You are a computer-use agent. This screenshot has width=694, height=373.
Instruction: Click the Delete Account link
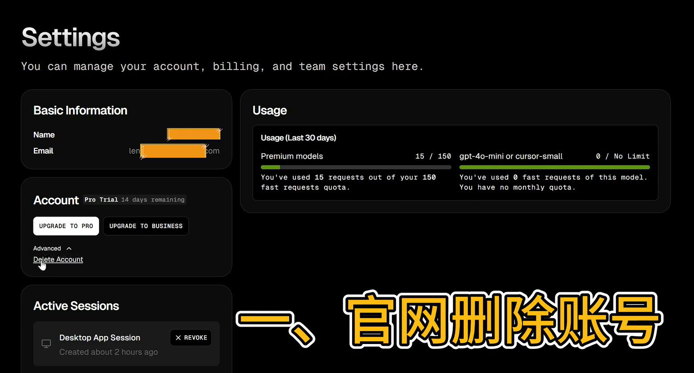pos(58,259)
